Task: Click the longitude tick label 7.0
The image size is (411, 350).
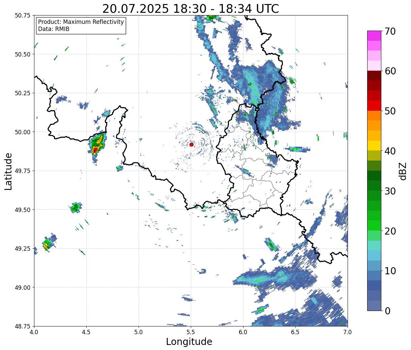Action: coord(348,332)
